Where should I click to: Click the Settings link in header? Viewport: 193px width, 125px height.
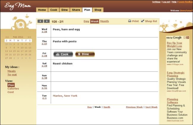coord(156,2)
